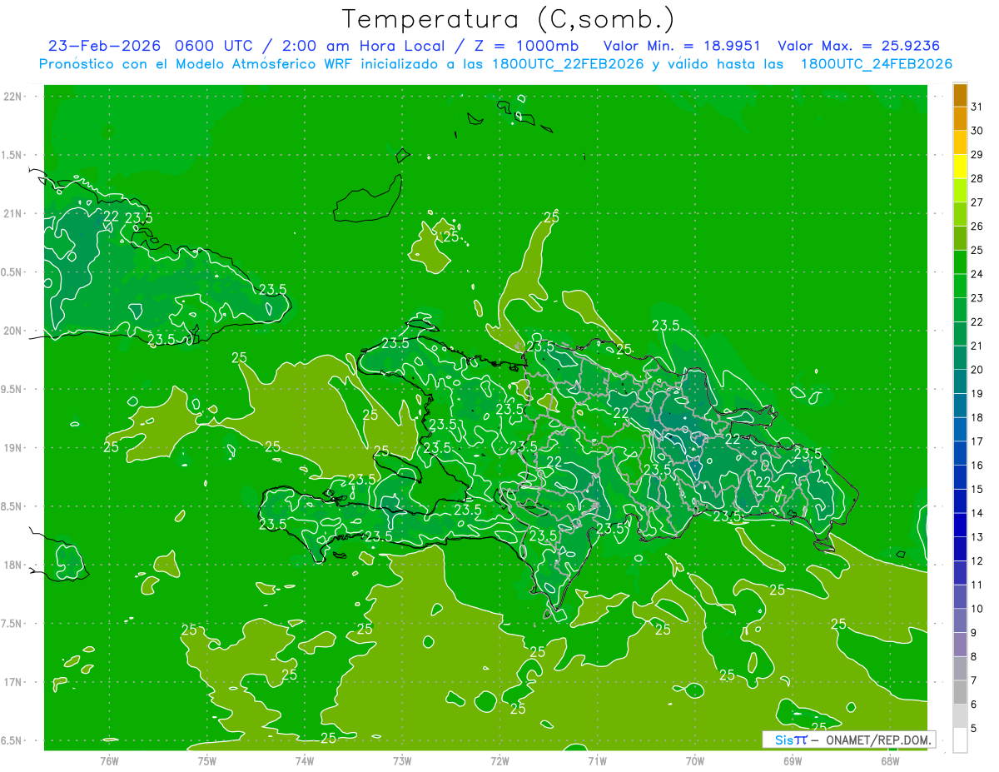This screenshot has width=999, height=772.
Task: Click the "75W" longitude label
Action: click(207, 761)
